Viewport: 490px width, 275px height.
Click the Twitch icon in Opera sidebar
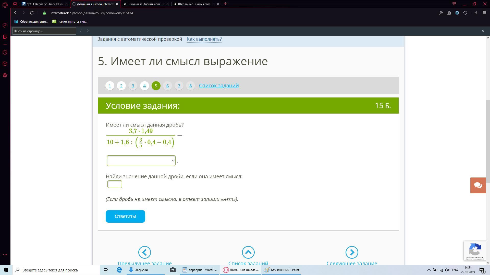(5, 37)
